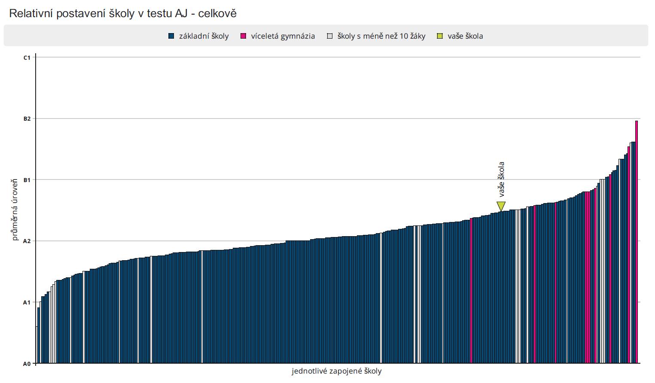Click the yellow-green vaše škola legend swatch

440,36
